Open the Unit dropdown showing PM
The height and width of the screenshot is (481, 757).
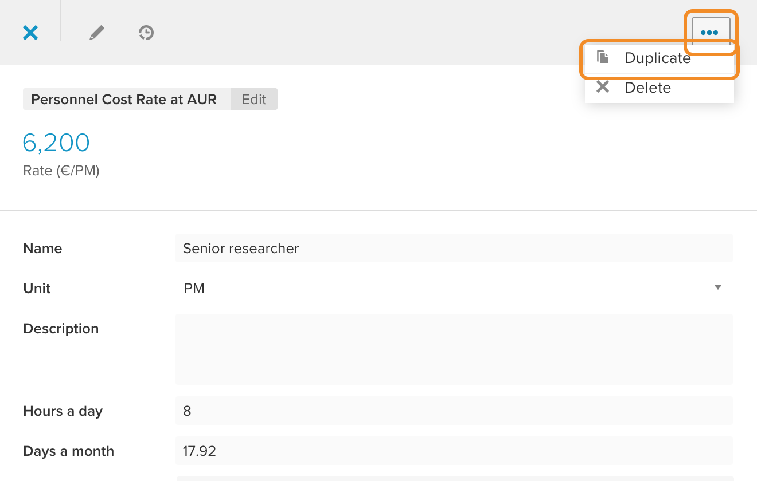(x=454, y=288)
